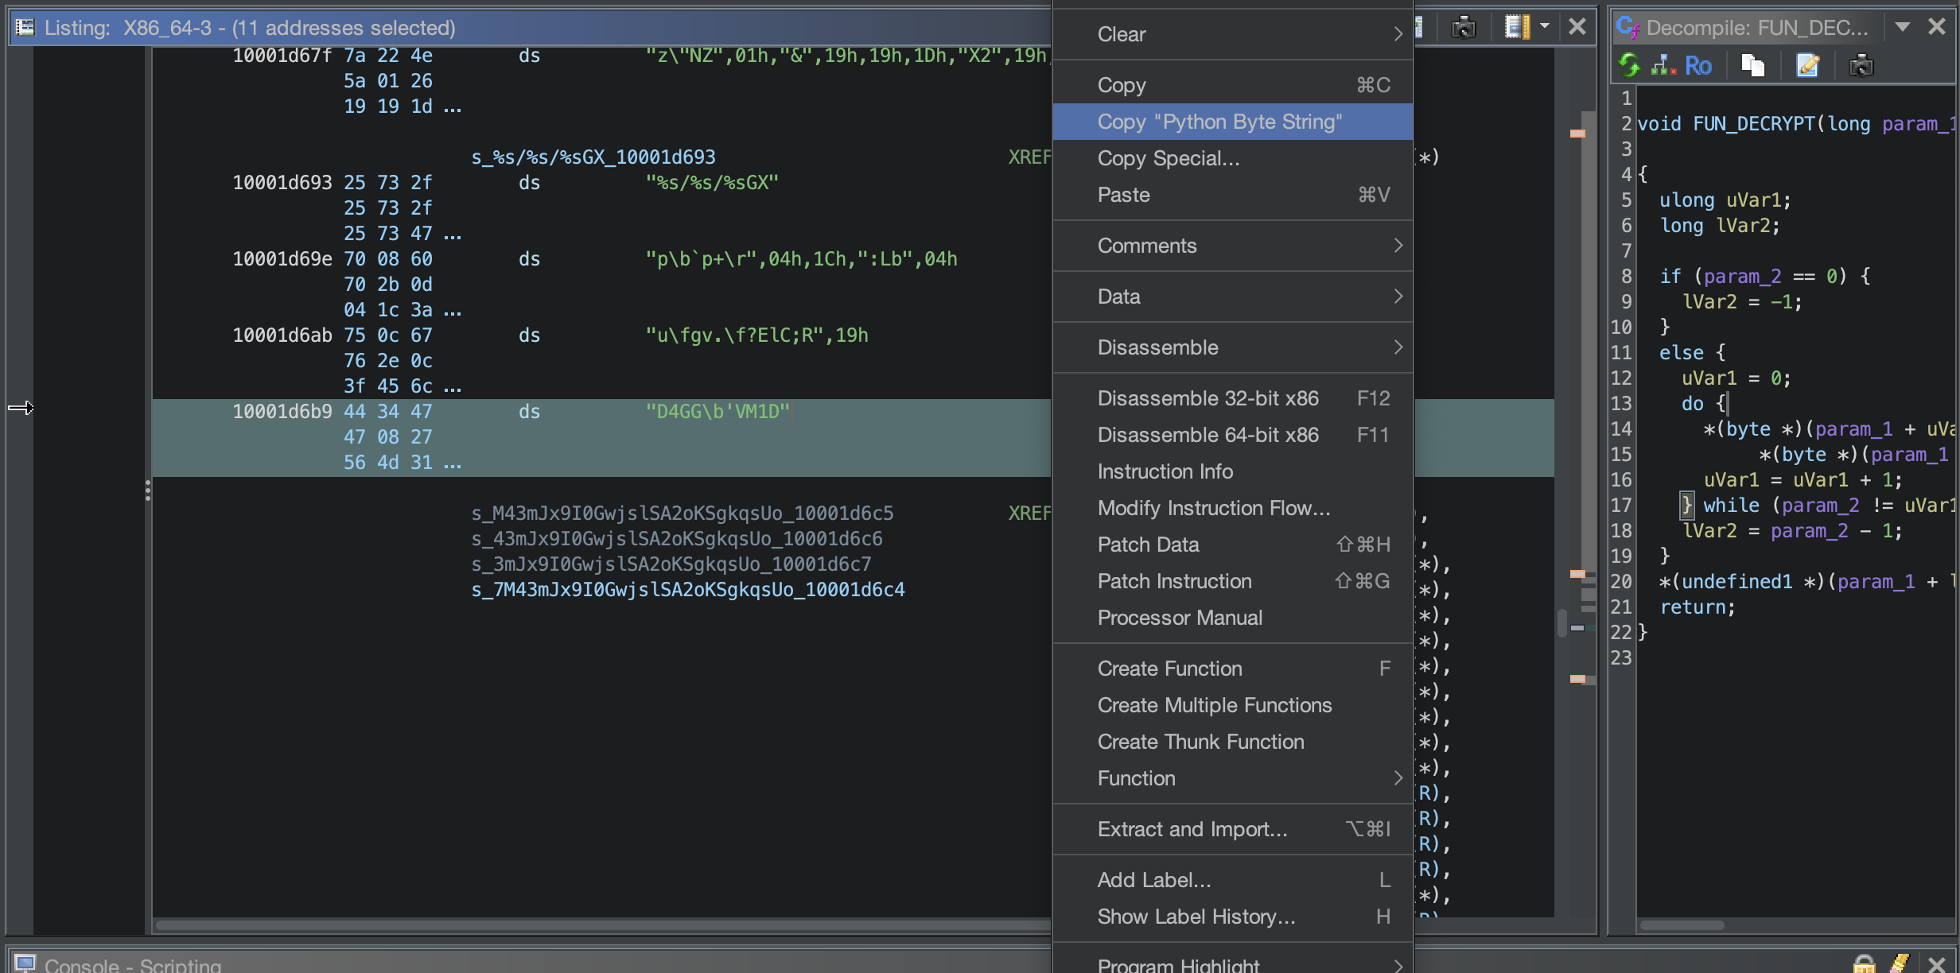Close the Listing panel
This screenshot has height=973, width=1960.
[x=1577, y=27]
